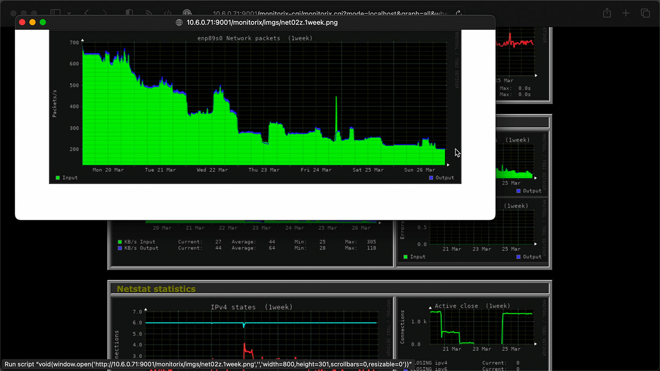Open a new tab with plus icon
660x371 pixels.
click(626, 13)
